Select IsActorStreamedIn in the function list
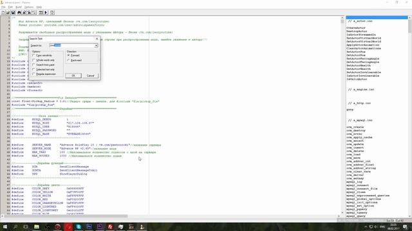The image size is (412, 231). point(361,35)
